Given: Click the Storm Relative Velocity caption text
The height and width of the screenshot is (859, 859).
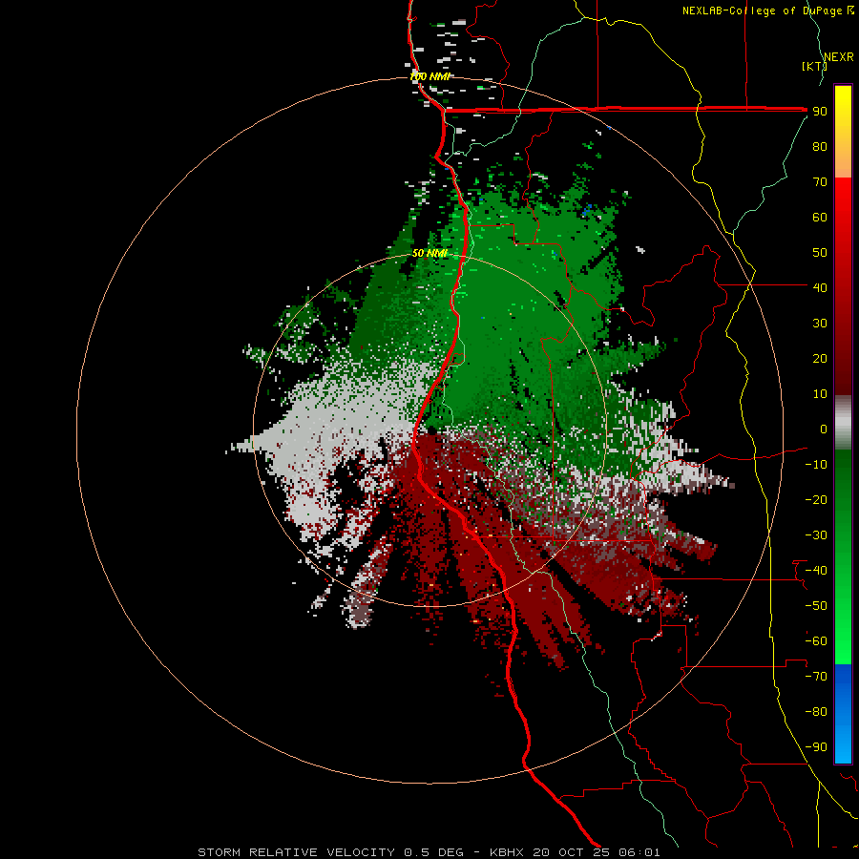Looking at the screenshot, I should pyautogui.click(x=429, y=852).
